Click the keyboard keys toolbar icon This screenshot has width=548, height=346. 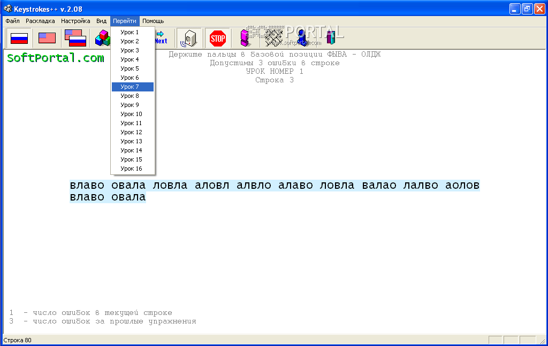pos(273,38)
